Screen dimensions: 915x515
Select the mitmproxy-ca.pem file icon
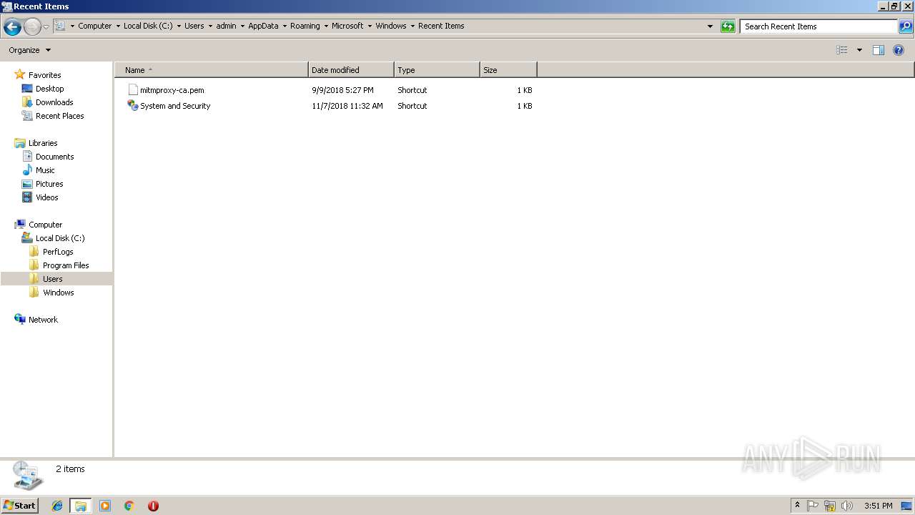click(x=132, y=90)
